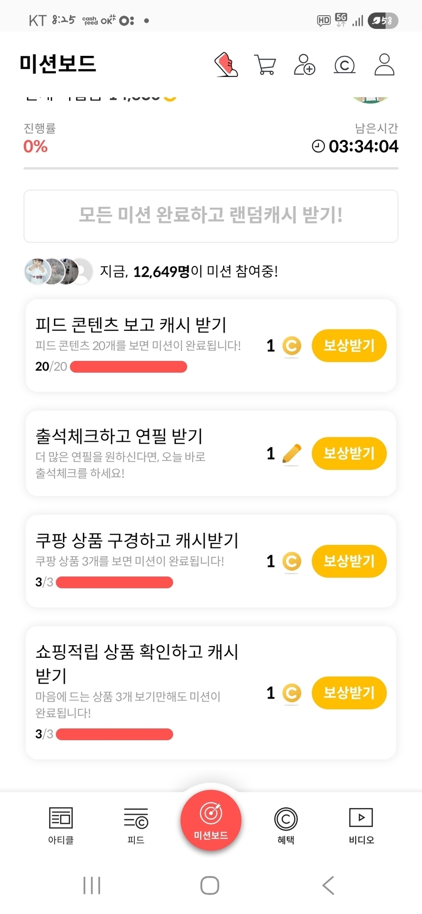The image size is (422, 914).
Task: Claim reward for Coupang product mission
Action: click(349, 561)
